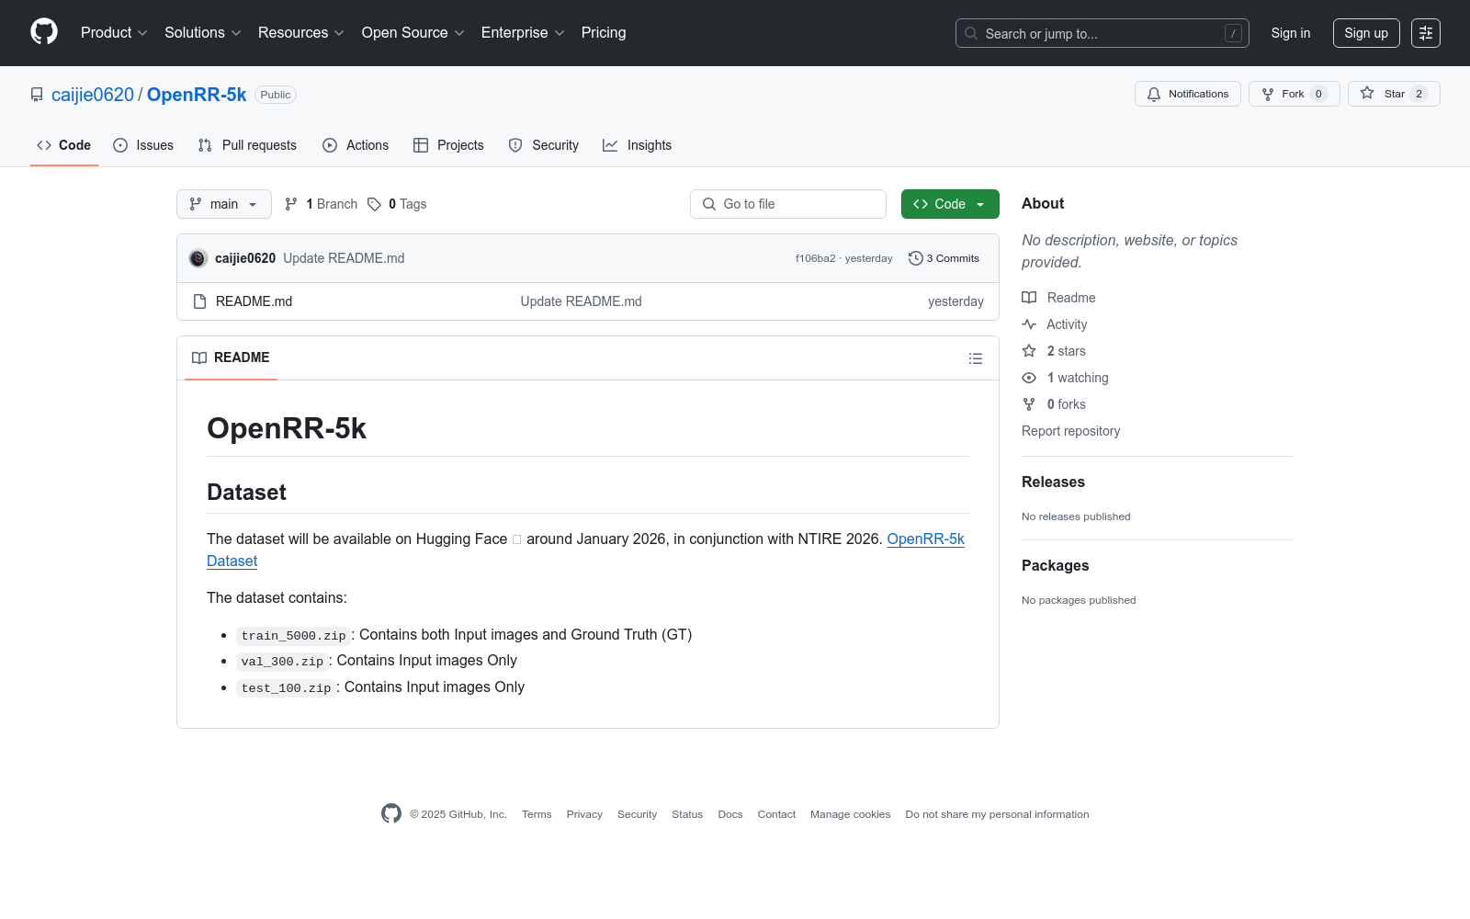Click the Go to file input
Image resolution: width=1470 pixels, height=919 pixels.
click(x=788, y=204)
